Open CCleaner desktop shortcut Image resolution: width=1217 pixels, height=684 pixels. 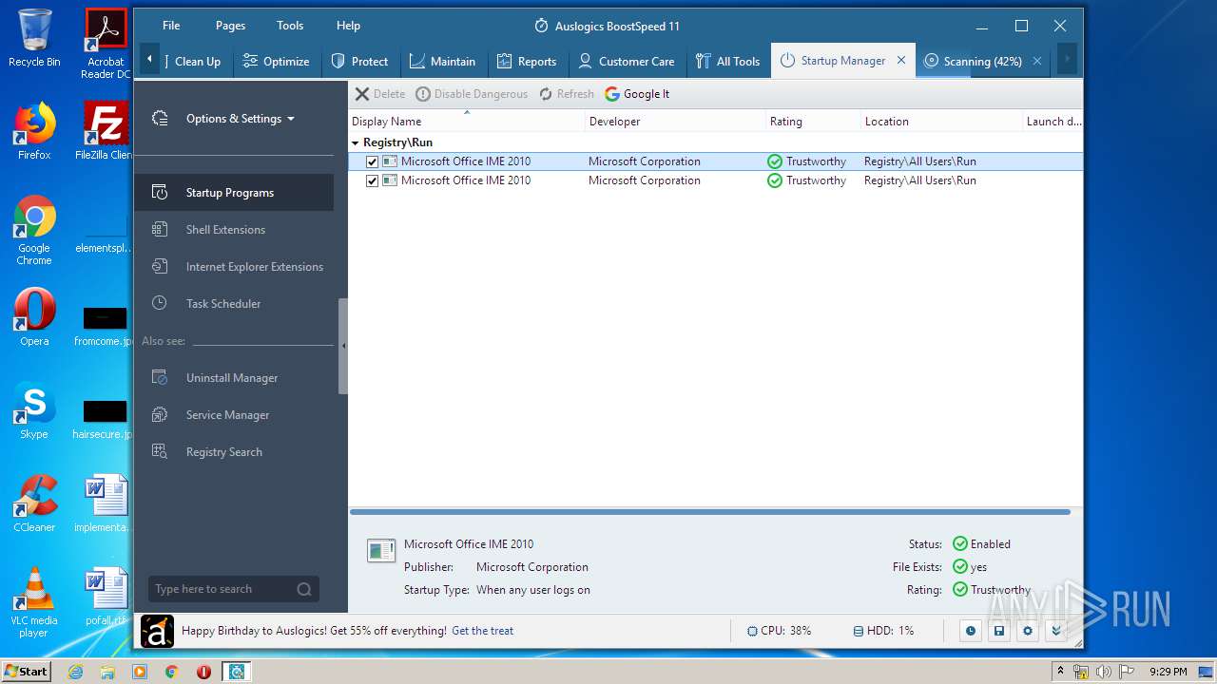click(x=34, y=504)
